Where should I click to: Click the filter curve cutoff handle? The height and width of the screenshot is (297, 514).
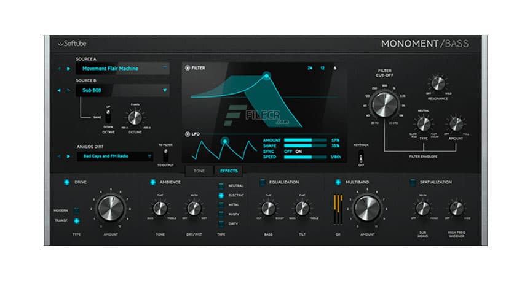coord(266,76)
